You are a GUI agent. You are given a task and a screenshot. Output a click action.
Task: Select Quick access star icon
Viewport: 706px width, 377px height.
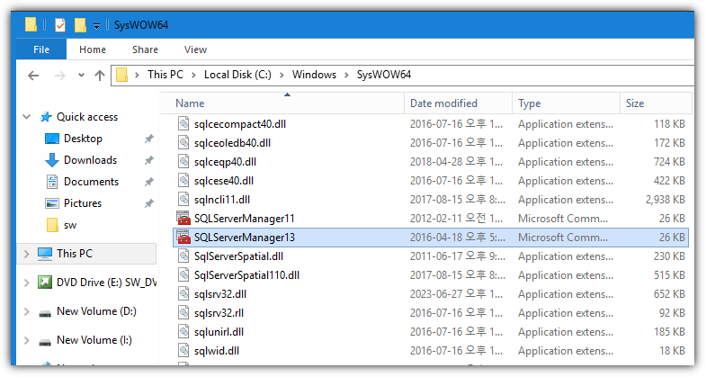click(46, 117)
